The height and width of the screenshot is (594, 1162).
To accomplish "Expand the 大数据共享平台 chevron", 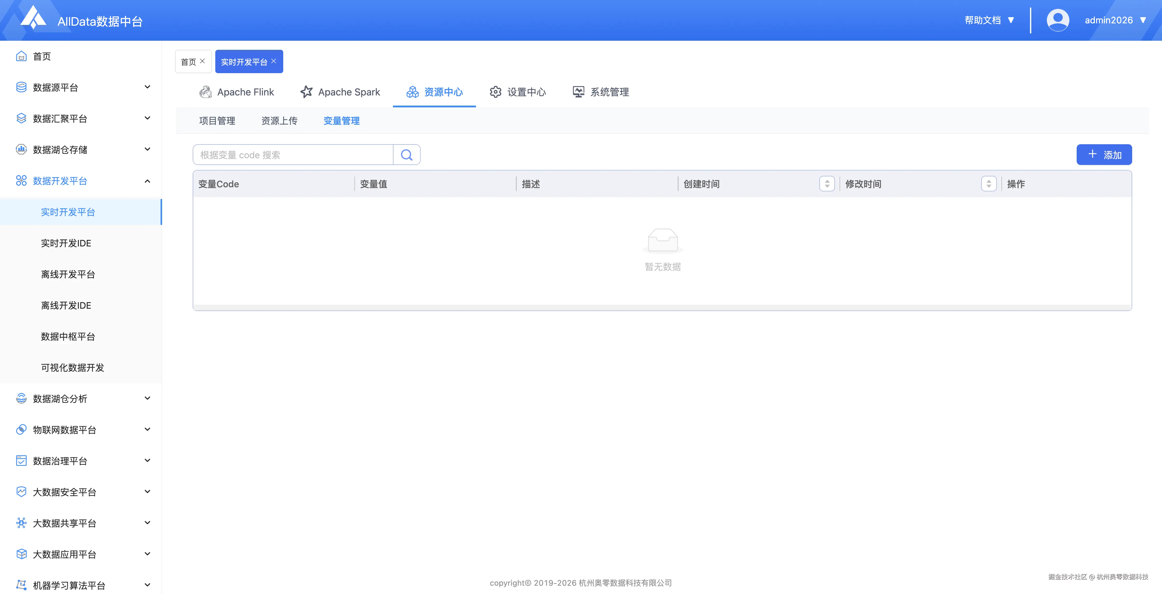I will pyautogui.click(x=147, y=523).
